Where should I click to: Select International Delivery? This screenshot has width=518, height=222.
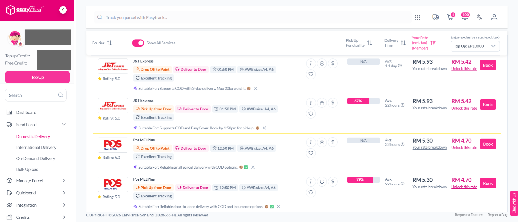(x=36, y=147)
